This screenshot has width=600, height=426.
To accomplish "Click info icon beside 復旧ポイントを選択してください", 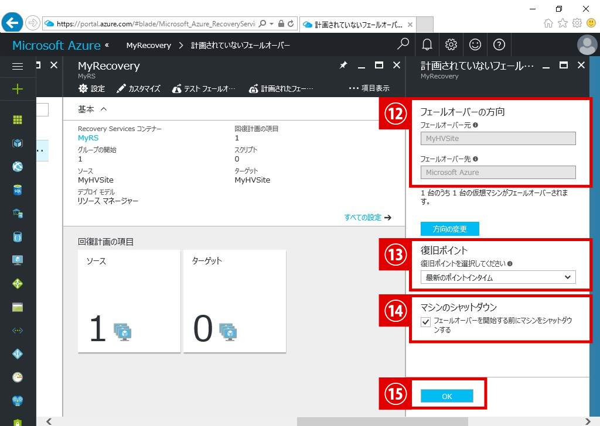I will click(x=510, y=264).
